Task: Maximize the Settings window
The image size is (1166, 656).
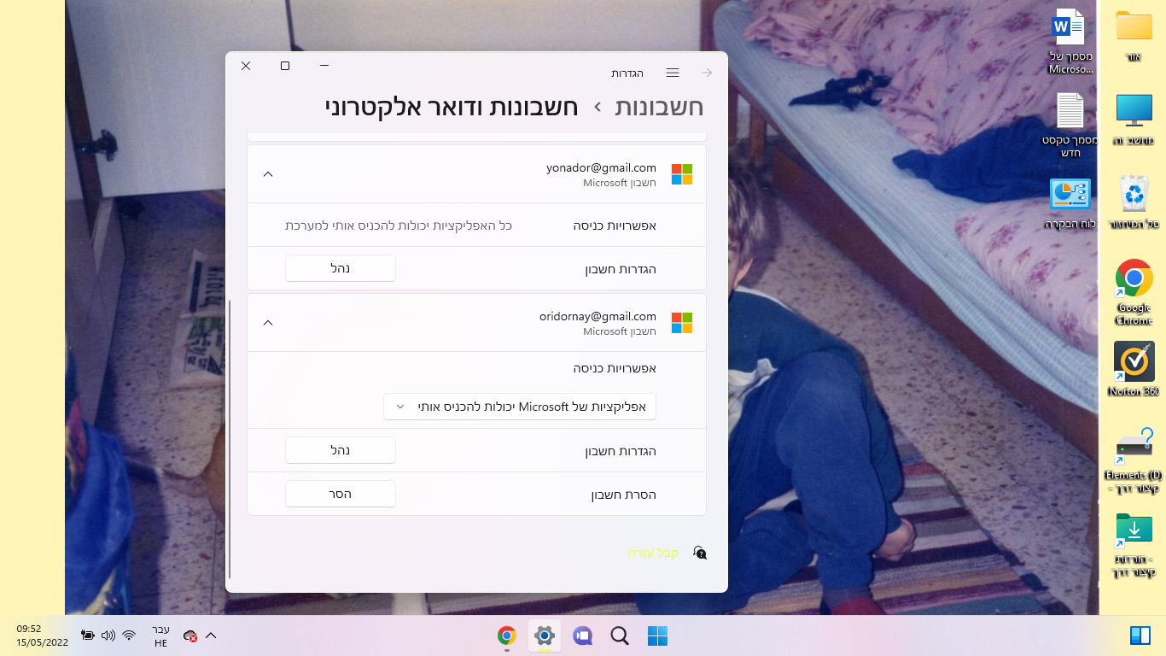Action: pos(285,66)
